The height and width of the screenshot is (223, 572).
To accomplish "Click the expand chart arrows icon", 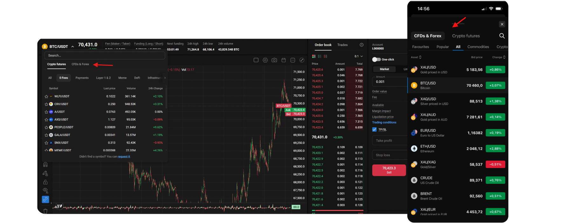I will click(302, 60).
